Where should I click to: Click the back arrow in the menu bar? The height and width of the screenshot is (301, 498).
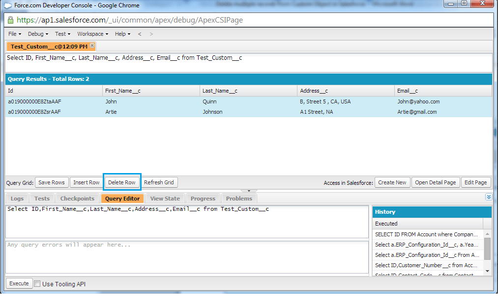[140, 34]
